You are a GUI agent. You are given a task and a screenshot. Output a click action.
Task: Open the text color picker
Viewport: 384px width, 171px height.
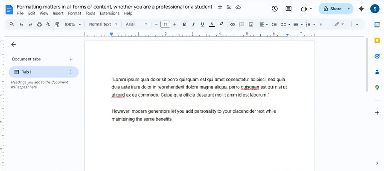click(212, 24)
